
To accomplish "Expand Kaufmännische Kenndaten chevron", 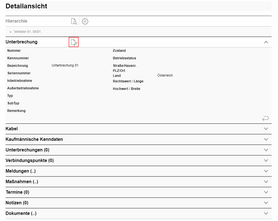I will 266,139.
